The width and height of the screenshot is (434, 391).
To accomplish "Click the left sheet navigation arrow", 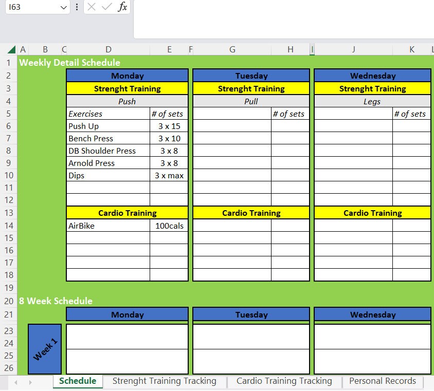I will tap(15, 383).
